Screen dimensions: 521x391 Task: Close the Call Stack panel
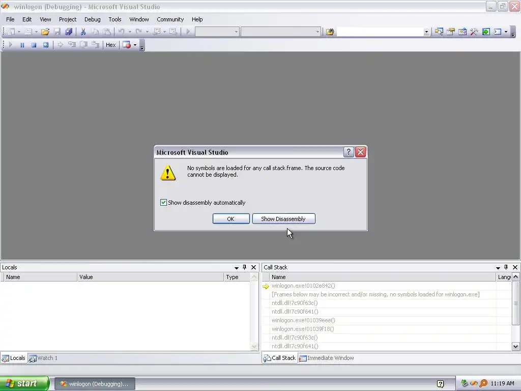click(515, 267)
